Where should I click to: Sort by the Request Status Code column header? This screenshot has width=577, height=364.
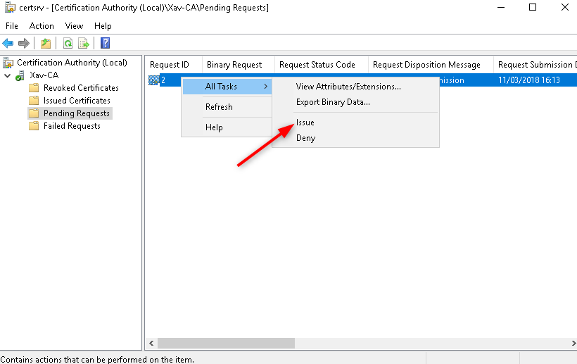317,65
